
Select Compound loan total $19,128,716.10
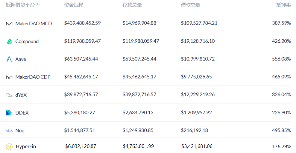[198, 41]
